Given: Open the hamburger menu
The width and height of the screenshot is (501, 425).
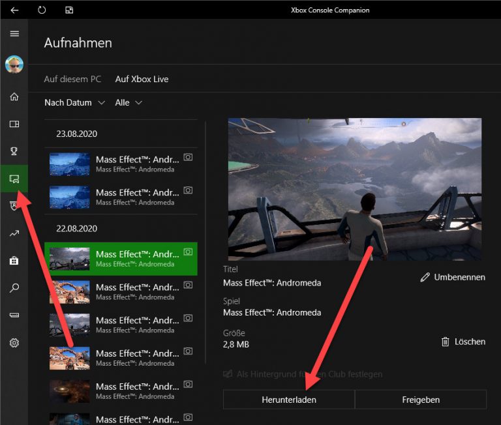Looking at the screenshot, I should click(x=14, y=33).
